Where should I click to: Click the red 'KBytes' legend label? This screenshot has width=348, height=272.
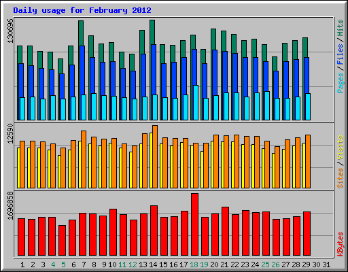click(x=340, y=244)
